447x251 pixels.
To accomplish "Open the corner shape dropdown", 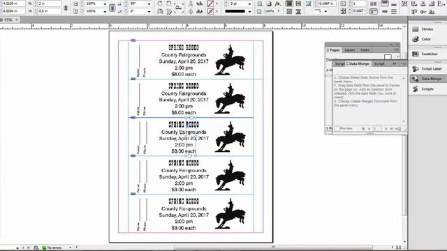I will click(325, 11).
